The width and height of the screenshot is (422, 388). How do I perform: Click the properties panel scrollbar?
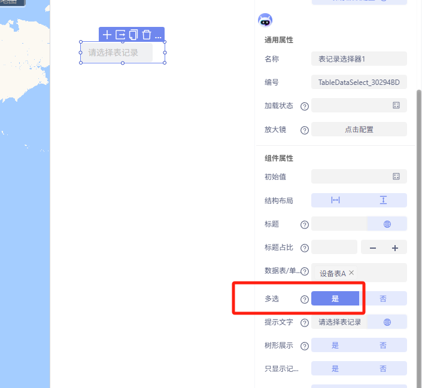(x=419, y=238)
